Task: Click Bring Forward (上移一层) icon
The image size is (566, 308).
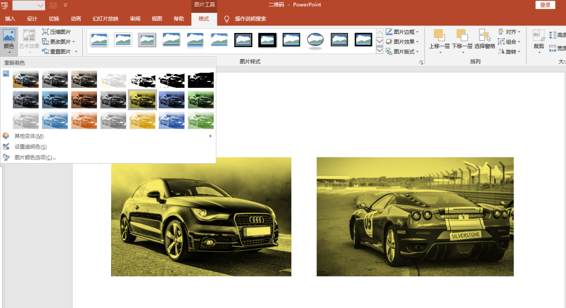Action: point(439,36)
